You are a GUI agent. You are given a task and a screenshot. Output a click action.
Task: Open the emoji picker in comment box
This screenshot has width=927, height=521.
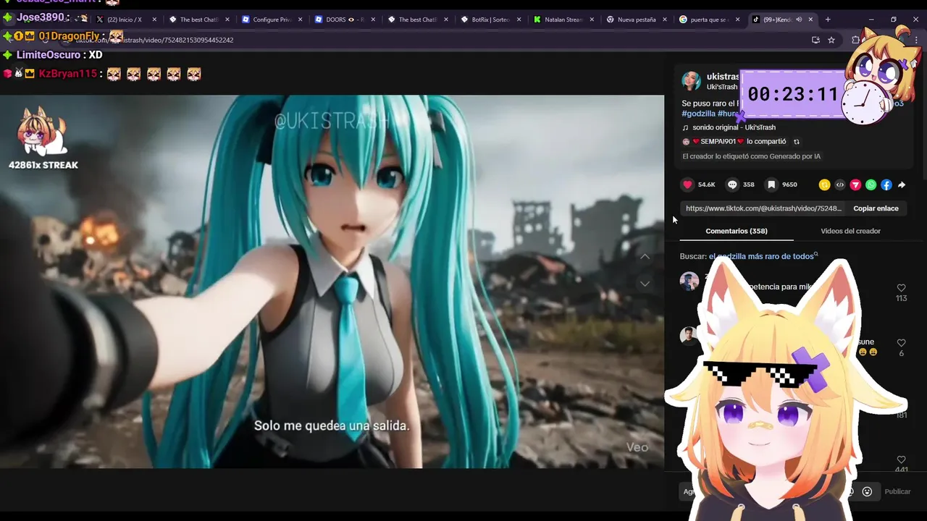(x=867, y=491)
